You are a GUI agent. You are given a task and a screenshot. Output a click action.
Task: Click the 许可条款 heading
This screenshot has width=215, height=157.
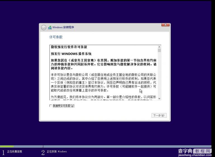point(56,37)
